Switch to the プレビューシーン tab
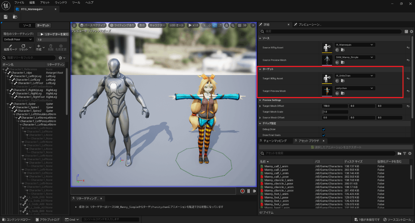Image resolution: width=415 pixels, height=223 pixels. (308, 25)
